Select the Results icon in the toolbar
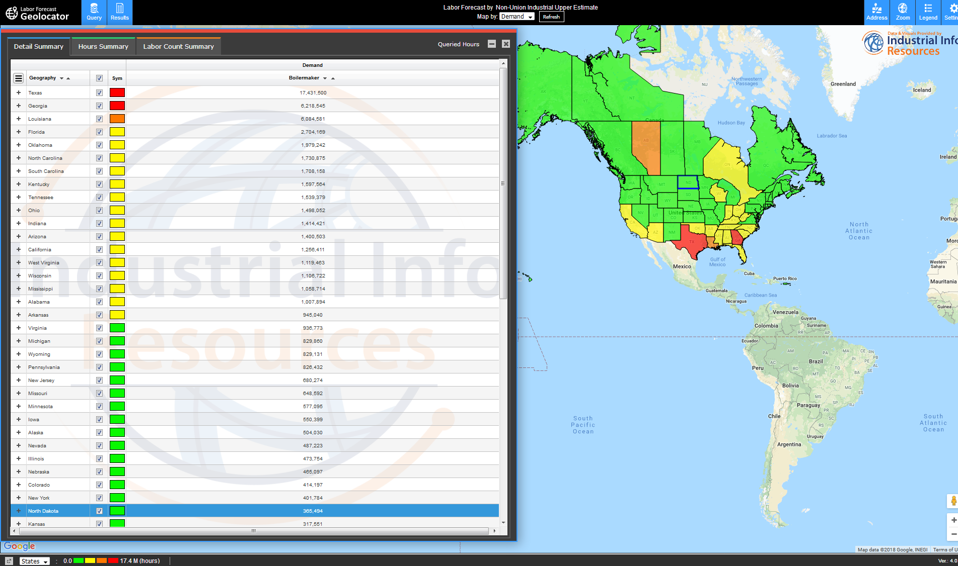Viewport: 958px width, 566px height. click(x=119, y=12)
